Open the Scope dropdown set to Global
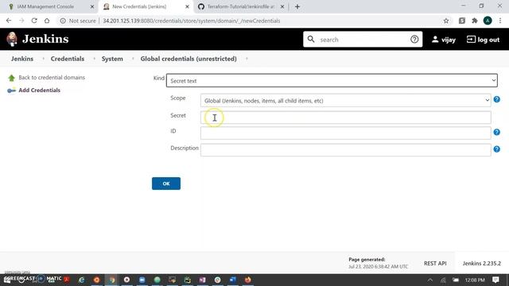The image size is (509, 286). [x=345, y=101]
